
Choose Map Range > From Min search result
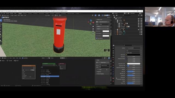coord(50,76)
